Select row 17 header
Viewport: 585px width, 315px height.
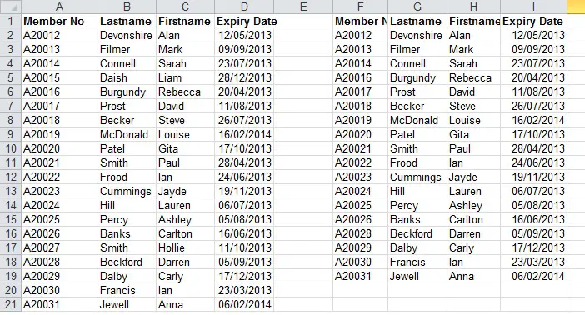click(x=11, y=247)
